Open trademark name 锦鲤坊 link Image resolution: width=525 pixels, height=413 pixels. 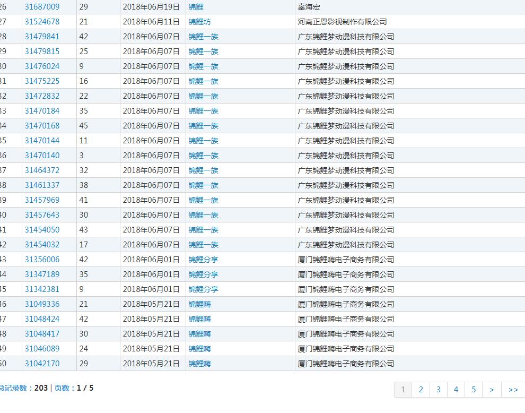click(199, 22)
